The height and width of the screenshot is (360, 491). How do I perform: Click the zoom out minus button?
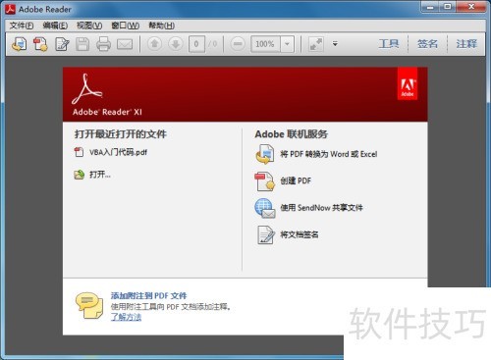(x=238, y=44)
